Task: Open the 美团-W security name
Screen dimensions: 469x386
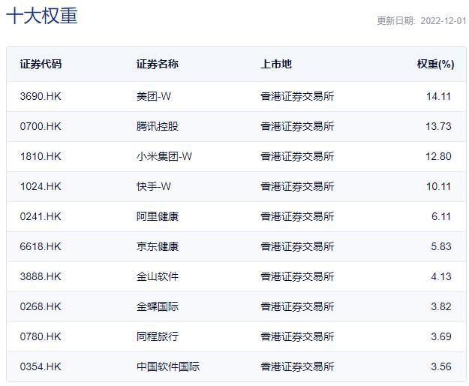Action: [154, 96]
